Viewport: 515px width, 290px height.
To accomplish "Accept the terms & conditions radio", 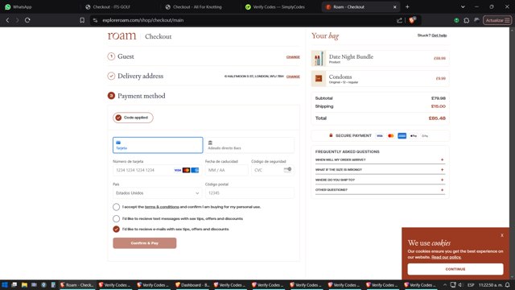I will [x=116, y=207].
